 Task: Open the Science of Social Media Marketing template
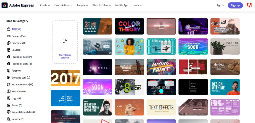point(98,107)
